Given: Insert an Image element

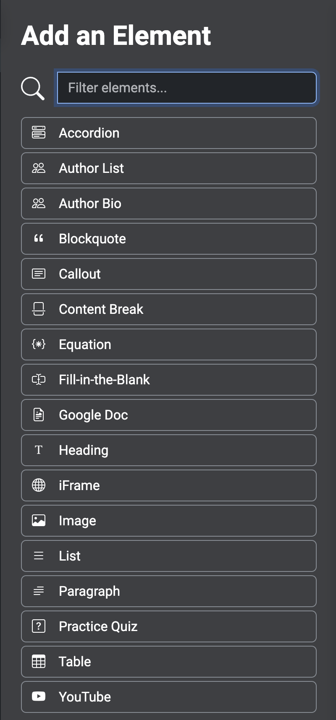Looking at the screenshot, I should click(168, 521).
